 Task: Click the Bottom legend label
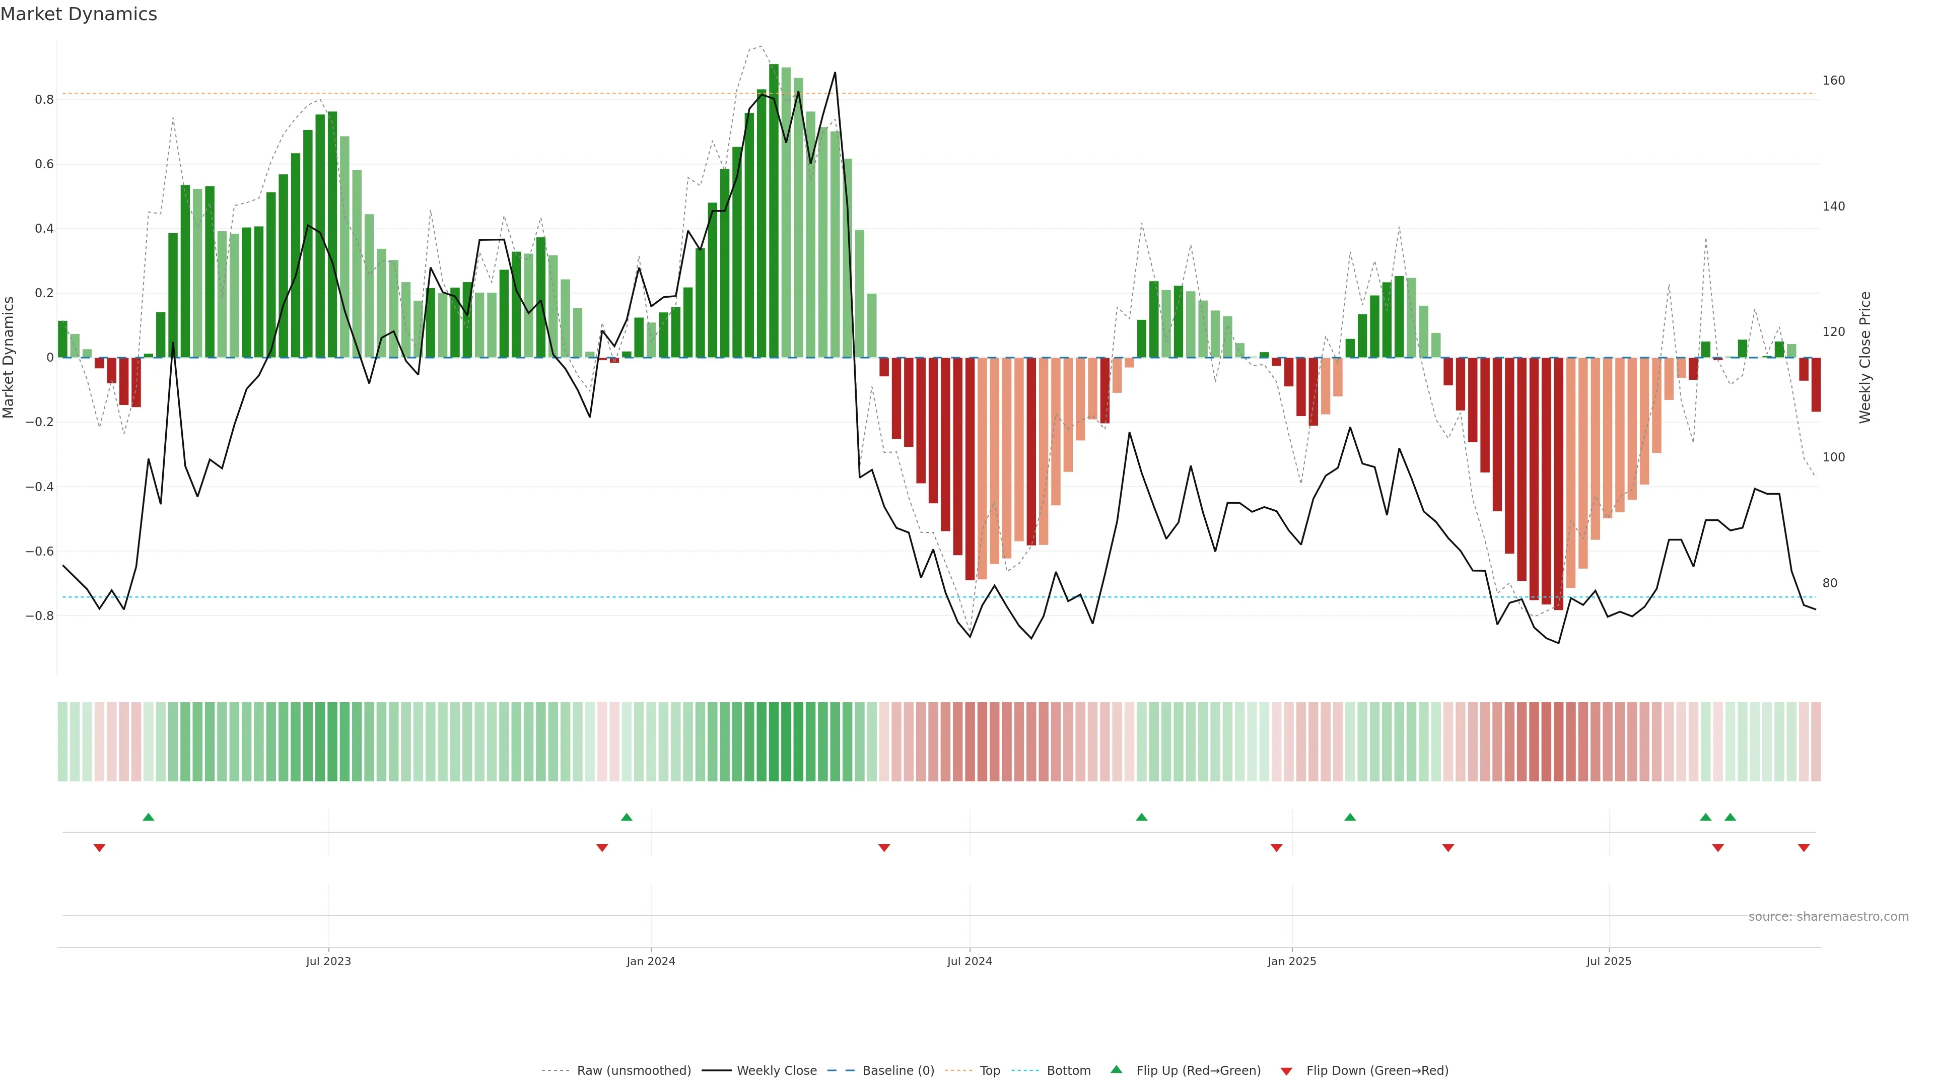pyautogui.click(x=1068, y=1071)
